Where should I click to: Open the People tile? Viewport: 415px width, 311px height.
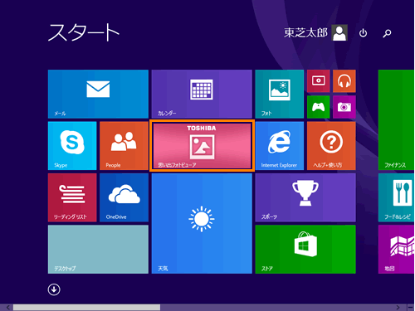(124, 146)
